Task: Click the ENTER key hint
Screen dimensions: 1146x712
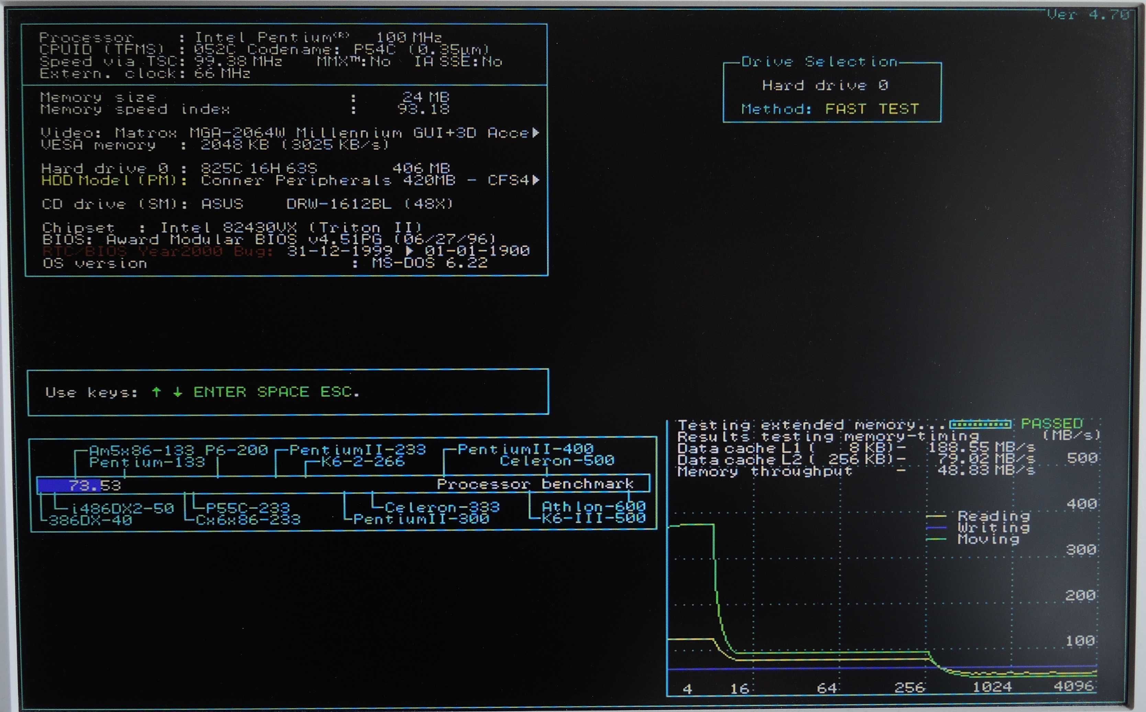Action: (x=220, y=392)
